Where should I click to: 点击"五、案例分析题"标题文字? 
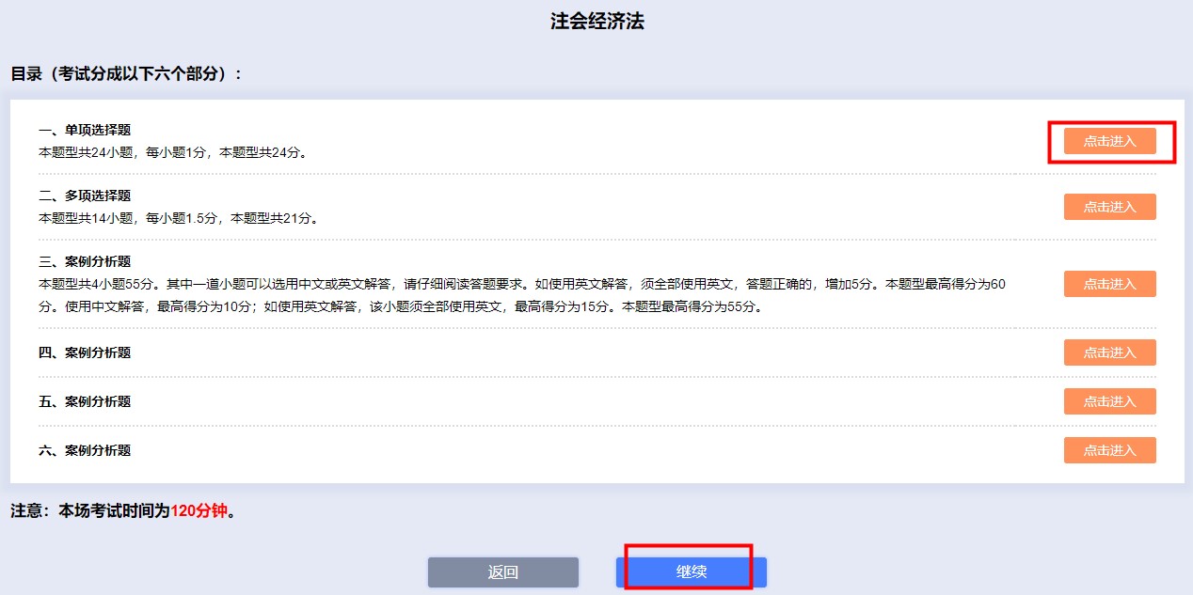[x=83, y=401]
